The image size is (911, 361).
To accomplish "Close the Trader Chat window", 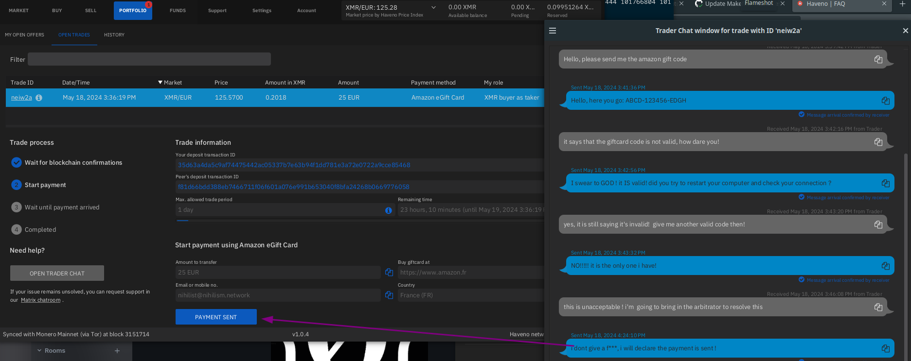I will 905,31.
